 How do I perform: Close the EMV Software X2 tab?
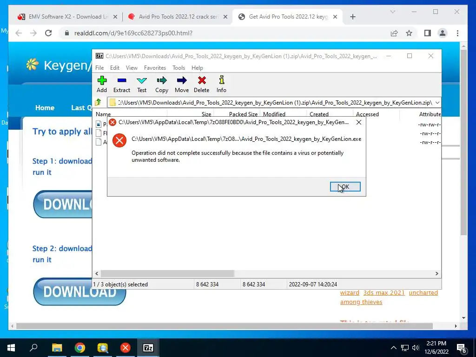pos(115,17)
